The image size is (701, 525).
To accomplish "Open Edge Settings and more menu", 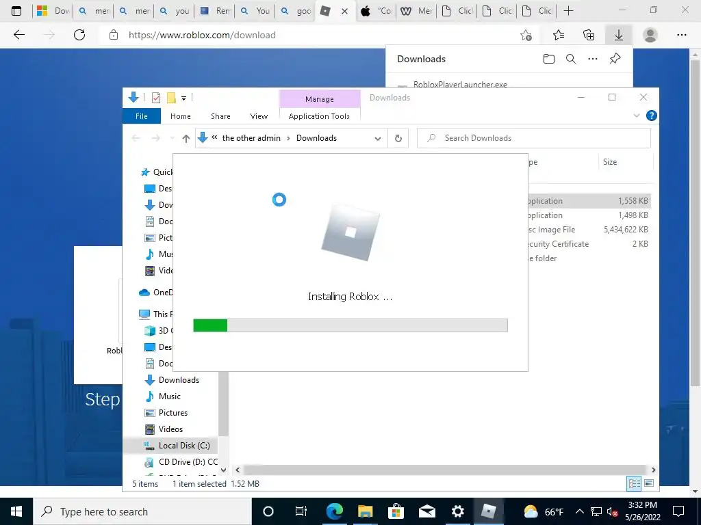I will 681,35.
